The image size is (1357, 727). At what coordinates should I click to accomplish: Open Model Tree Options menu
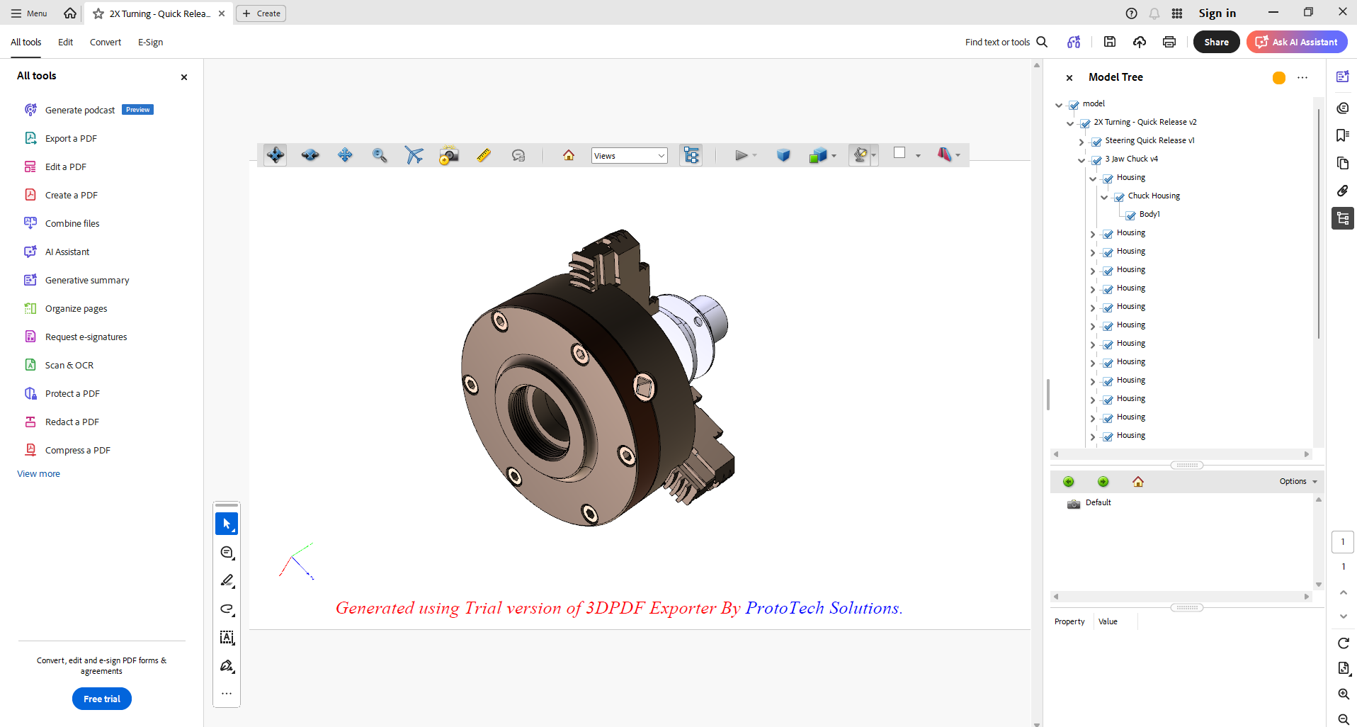(x=1298, y=481)
